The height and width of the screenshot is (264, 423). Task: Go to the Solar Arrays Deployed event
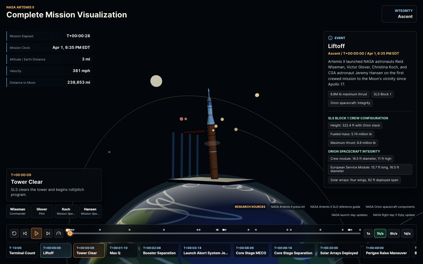339,250
